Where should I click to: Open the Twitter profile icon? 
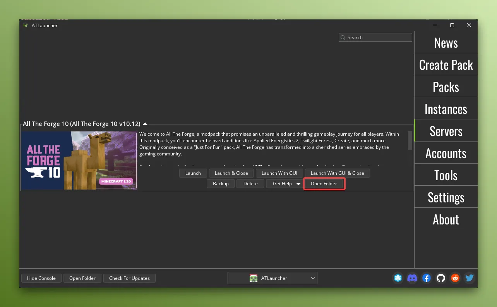[469, 278]
